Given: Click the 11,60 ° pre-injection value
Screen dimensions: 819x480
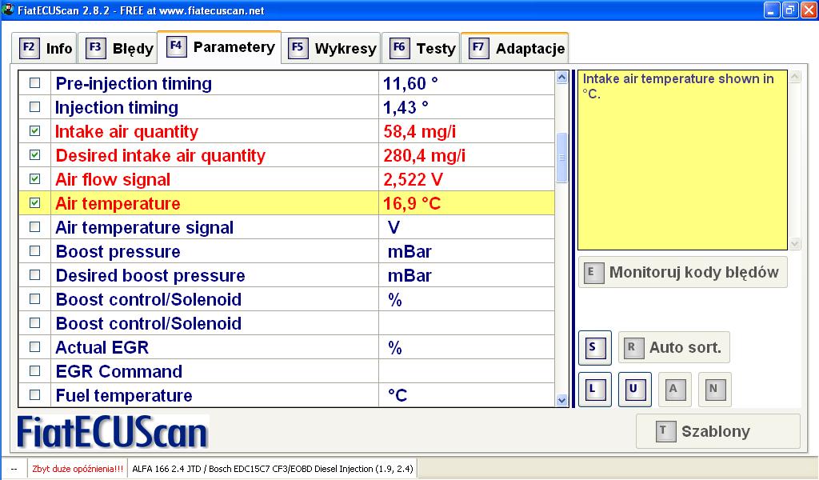Looking at the screenshot, I should click(410, 83).
